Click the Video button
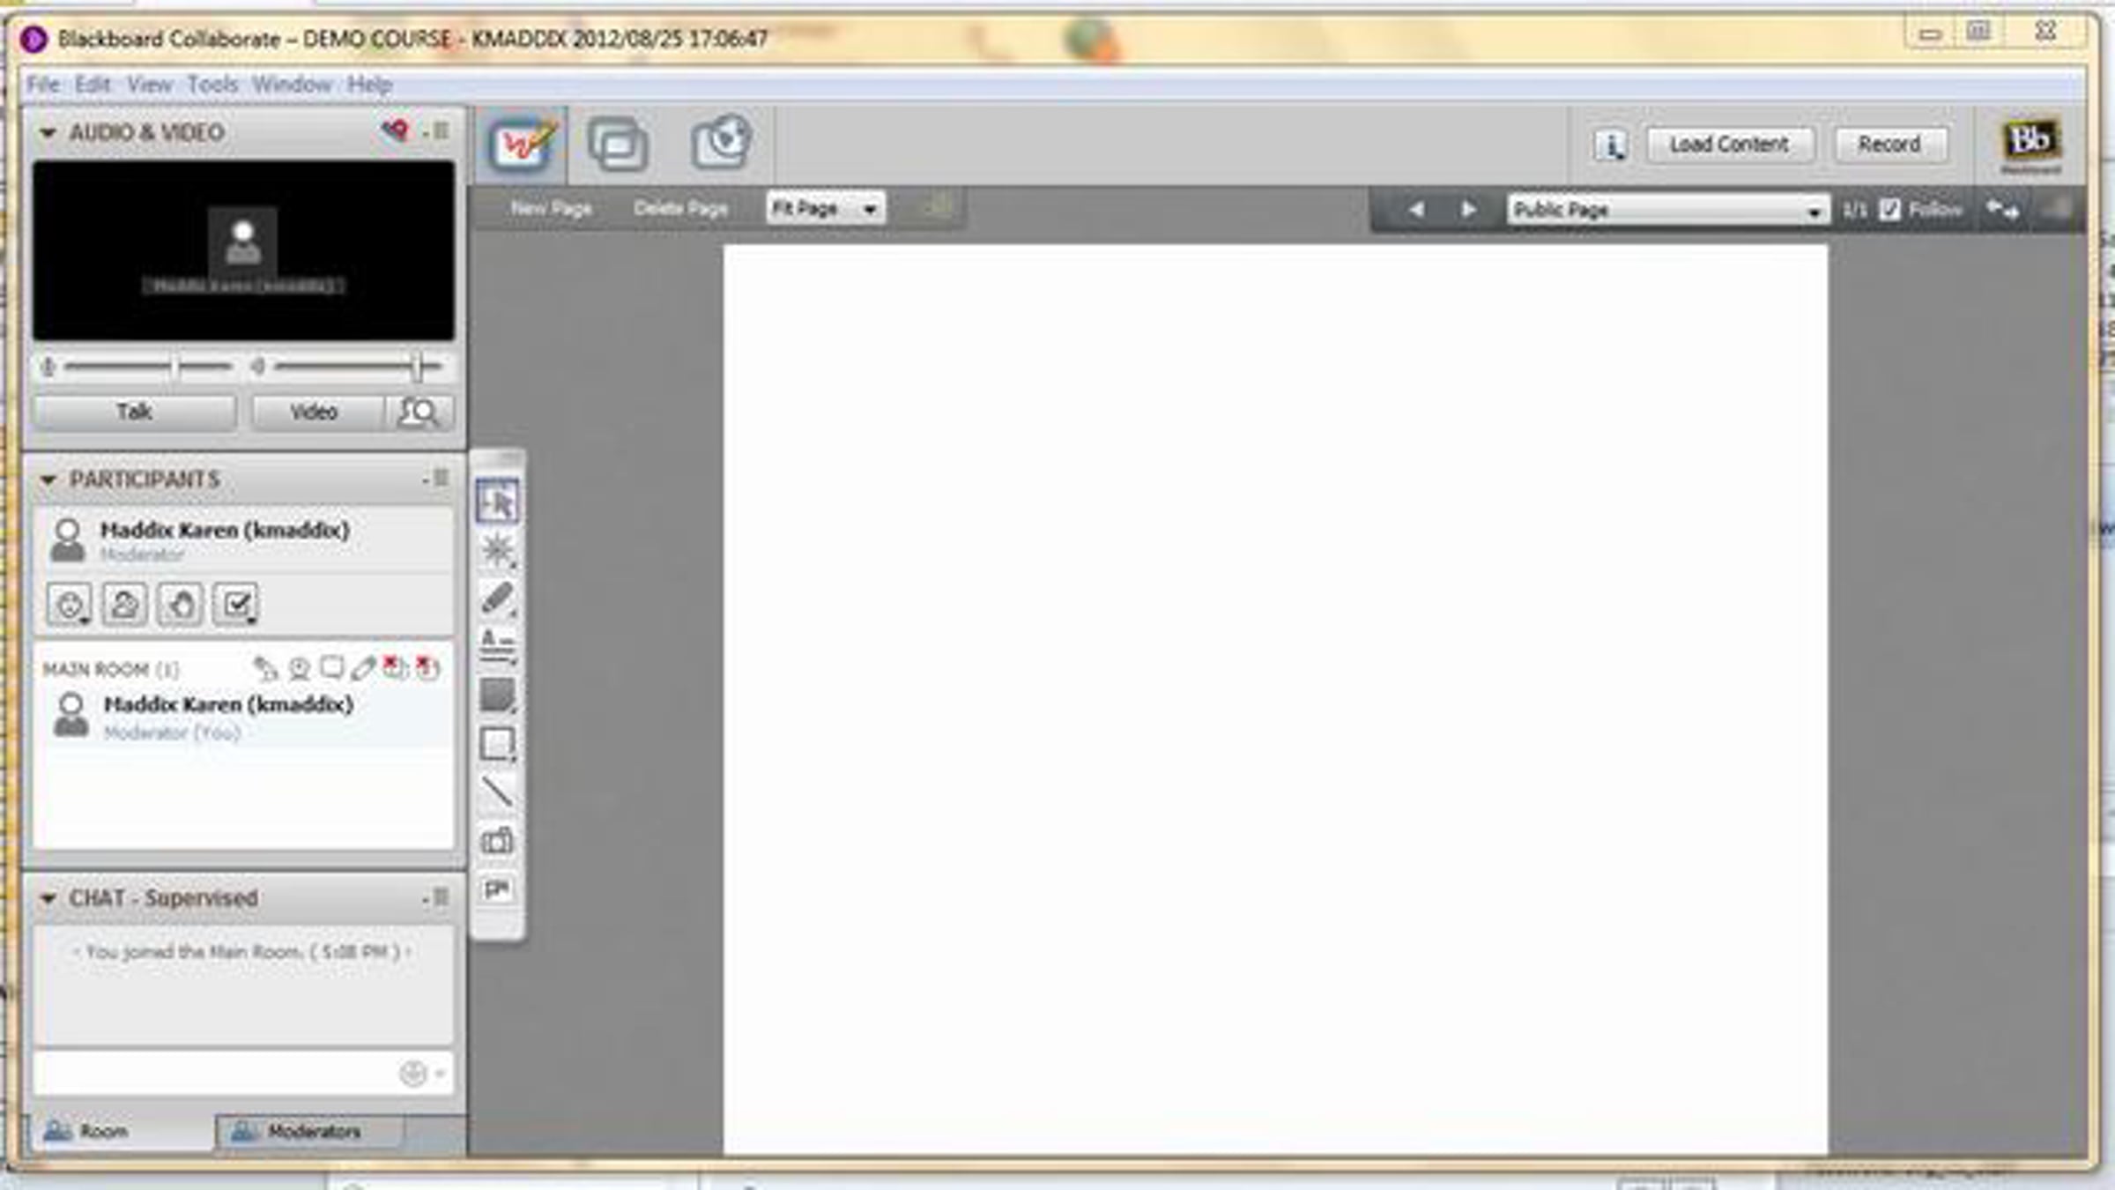This screenshot has height=1190, width=2115. click(x=317, y=413)
